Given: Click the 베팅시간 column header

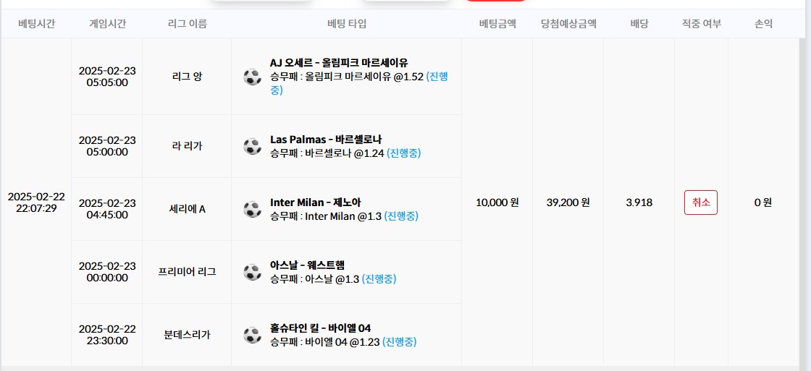Looking at the screenshot, I should tap(36, 24).
